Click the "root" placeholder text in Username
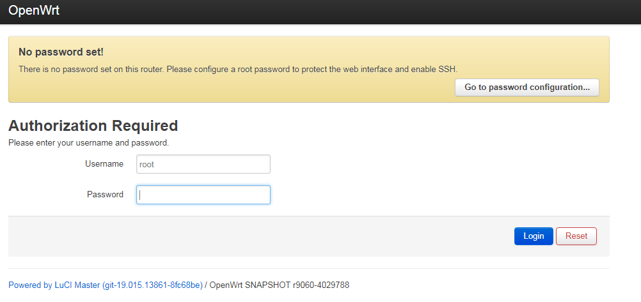Image resolution: width=641 pixels, height=302 pixels. (x=147, y=164)
